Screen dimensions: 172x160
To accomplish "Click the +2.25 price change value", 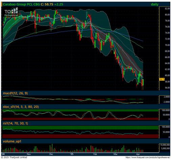I will point(59,4).
